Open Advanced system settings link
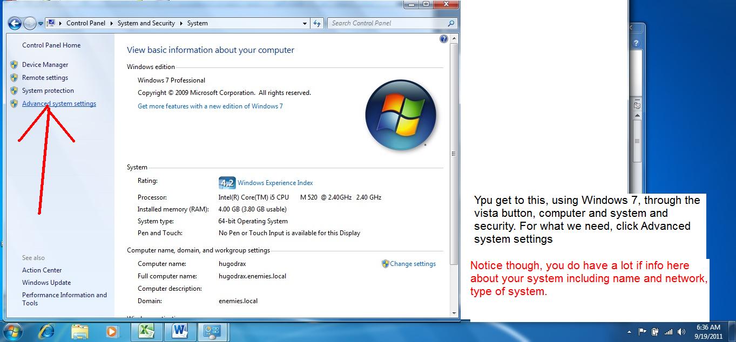 coord(59,104)
